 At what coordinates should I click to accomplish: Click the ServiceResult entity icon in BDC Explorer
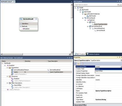[x=85, y=18]
